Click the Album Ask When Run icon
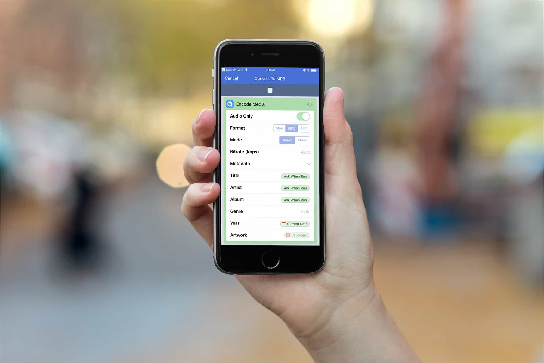The width and height of the screenshot is (544, 363). tap(295, 200)
